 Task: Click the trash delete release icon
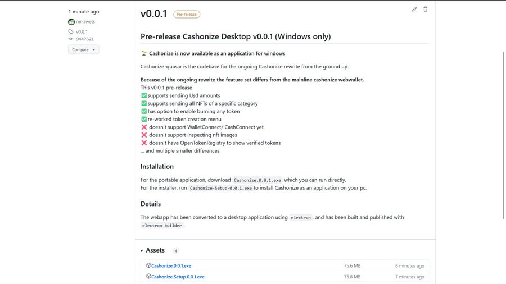click(x=426, y=10)
